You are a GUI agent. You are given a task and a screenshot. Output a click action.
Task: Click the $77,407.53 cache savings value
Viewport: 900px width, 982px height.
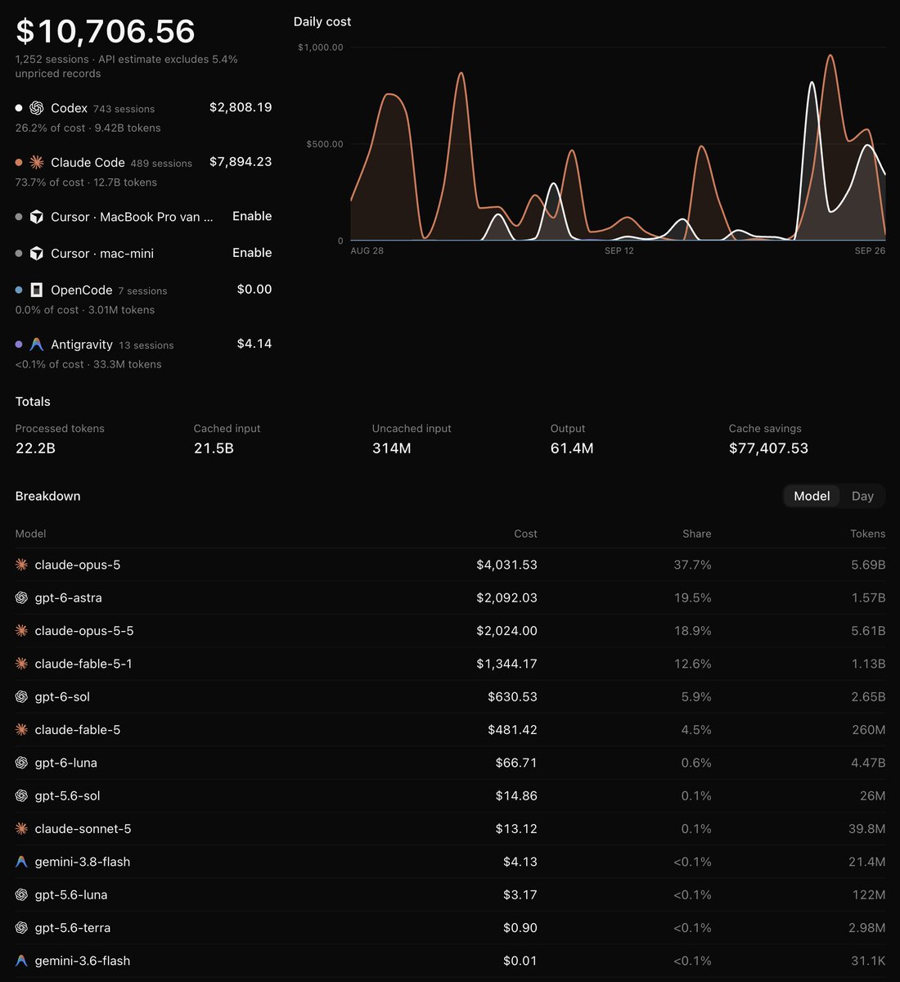[768, 448]
